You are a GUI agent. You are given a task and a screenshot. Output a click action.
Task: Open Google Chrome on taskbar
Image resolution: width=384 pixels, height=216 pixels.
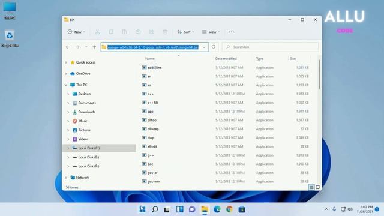pos(229,209)
